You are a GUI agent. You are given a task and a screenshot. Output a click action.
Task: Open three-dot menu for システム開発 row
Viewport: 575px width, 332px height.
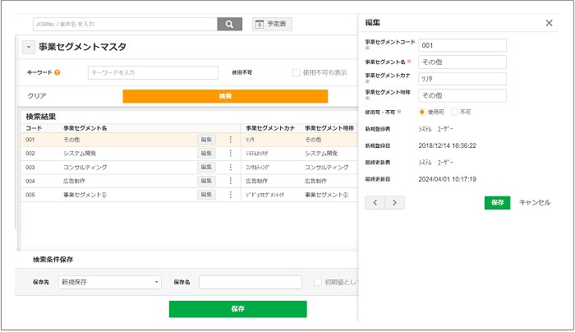click(230, 154)
